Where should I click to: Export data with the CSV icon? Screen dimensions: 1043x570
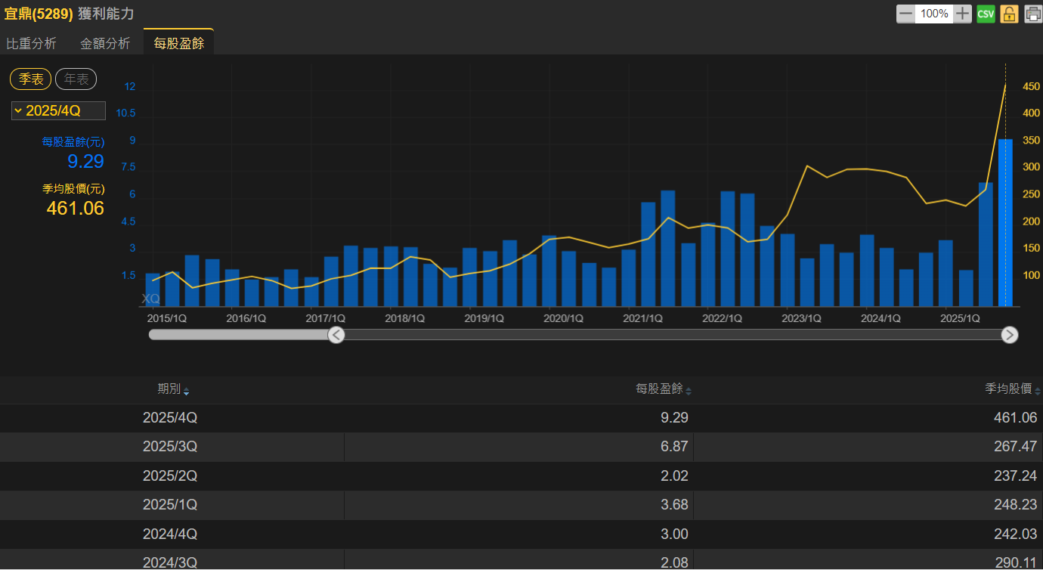[986, 14]
